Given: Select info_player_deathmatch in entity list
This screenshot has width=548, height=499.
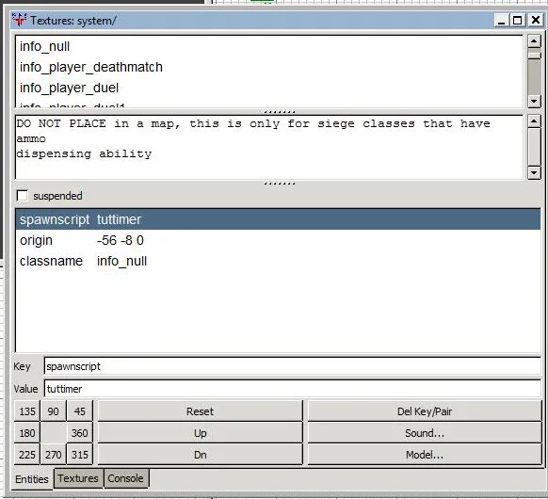Looking at the screenshot, I should 91,67.
